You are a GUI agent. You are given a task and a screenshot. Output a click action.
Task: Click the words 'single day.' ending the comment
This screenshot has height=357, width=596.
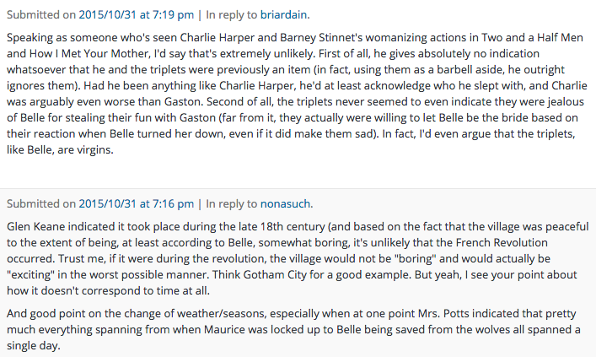[34, 346]
